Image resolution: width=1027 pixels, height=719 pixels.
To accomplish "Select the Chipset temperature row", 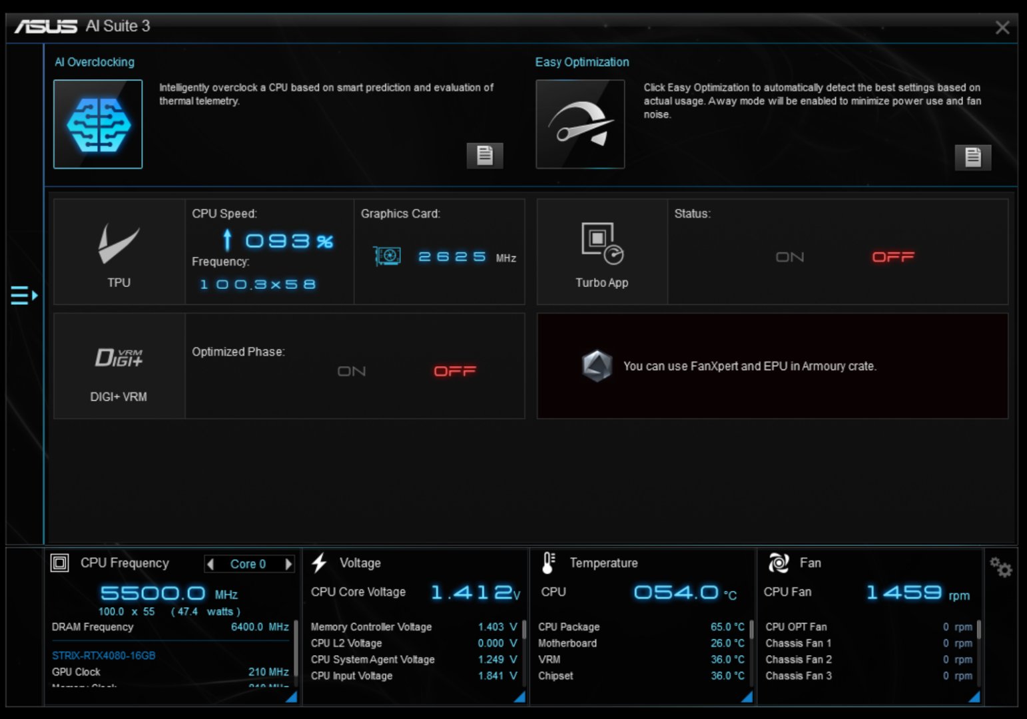I will 641,676.
